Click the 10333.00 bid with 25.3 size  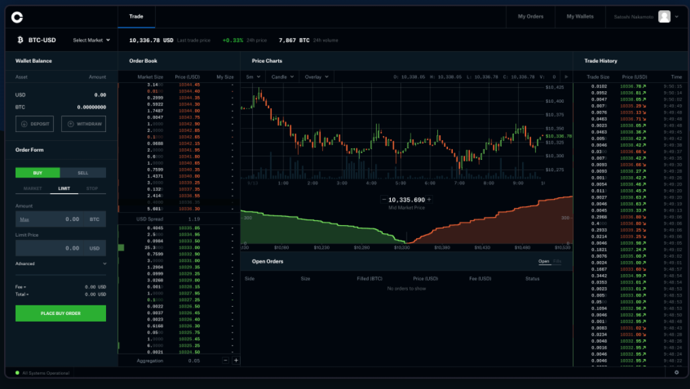click(x=179, y=248)
